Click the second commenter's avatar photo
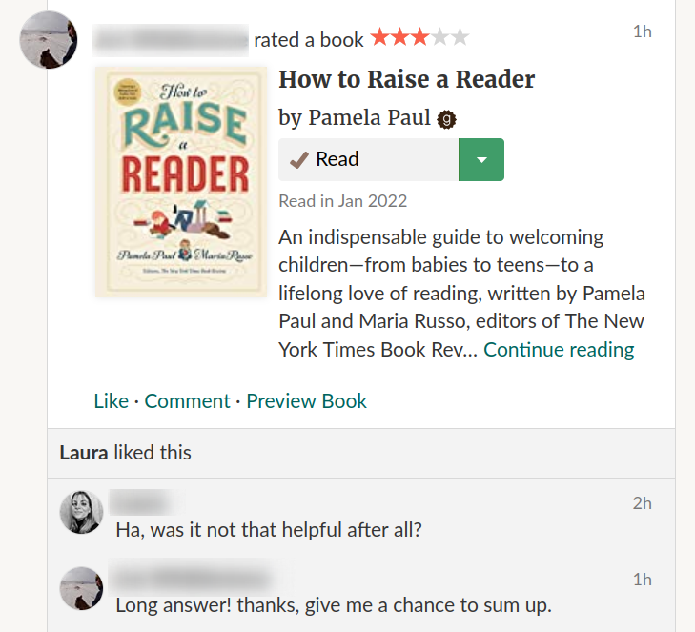 pos(81,589)
